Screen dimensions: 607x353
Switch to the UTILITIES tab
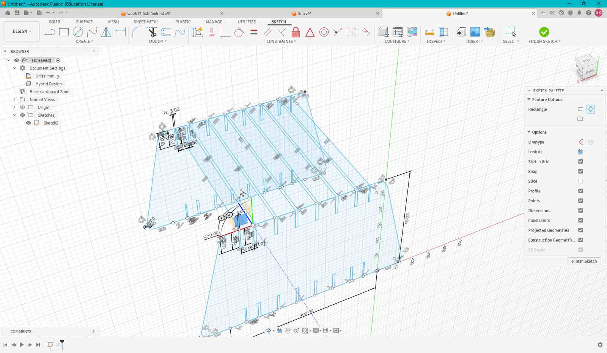point(247,22)
